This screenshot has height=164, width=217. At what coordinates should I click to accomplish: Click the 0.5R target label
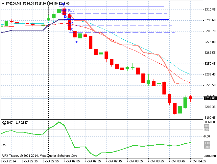(x=69, y=23)
